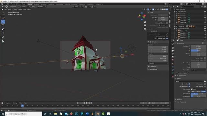Expand the Metadata panel

tap(179, 100)
